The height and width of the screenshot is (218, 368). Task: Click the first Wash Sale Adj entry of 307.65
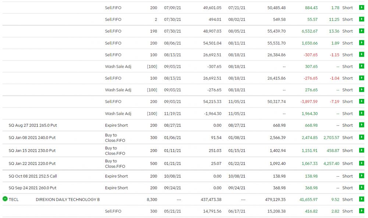click(x=118, y=67)
